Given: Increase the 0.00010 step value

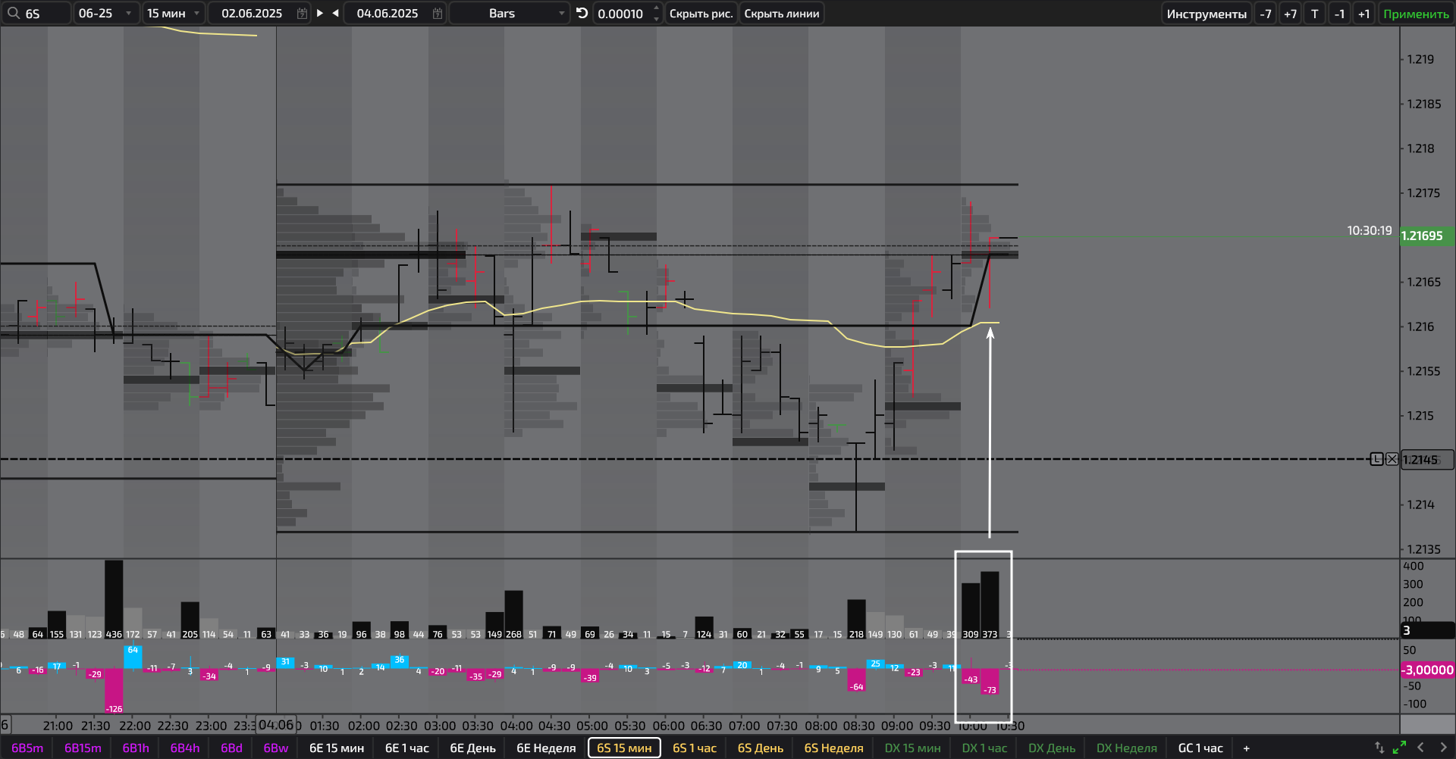Looking at the screenshot, I should [656, 8].
